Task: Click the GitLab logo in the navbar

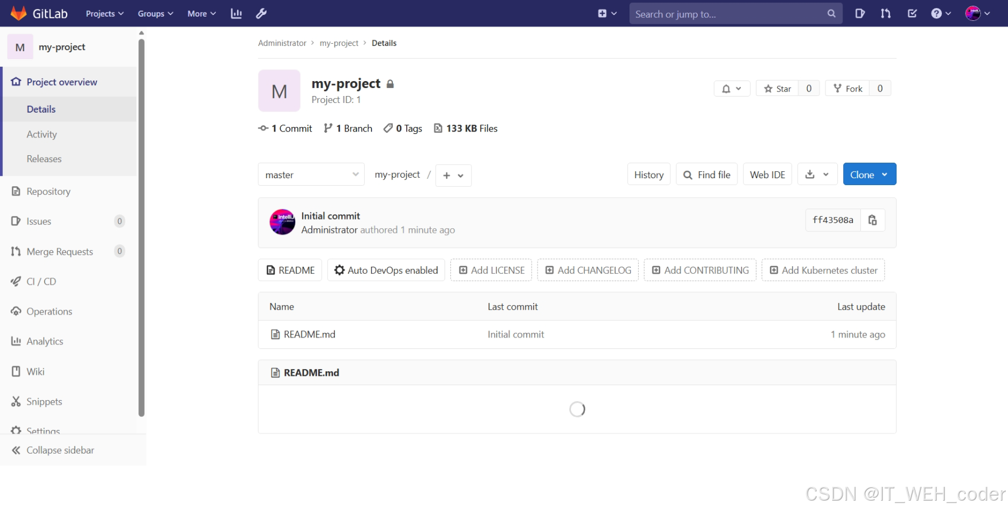Action: [38, 13]
